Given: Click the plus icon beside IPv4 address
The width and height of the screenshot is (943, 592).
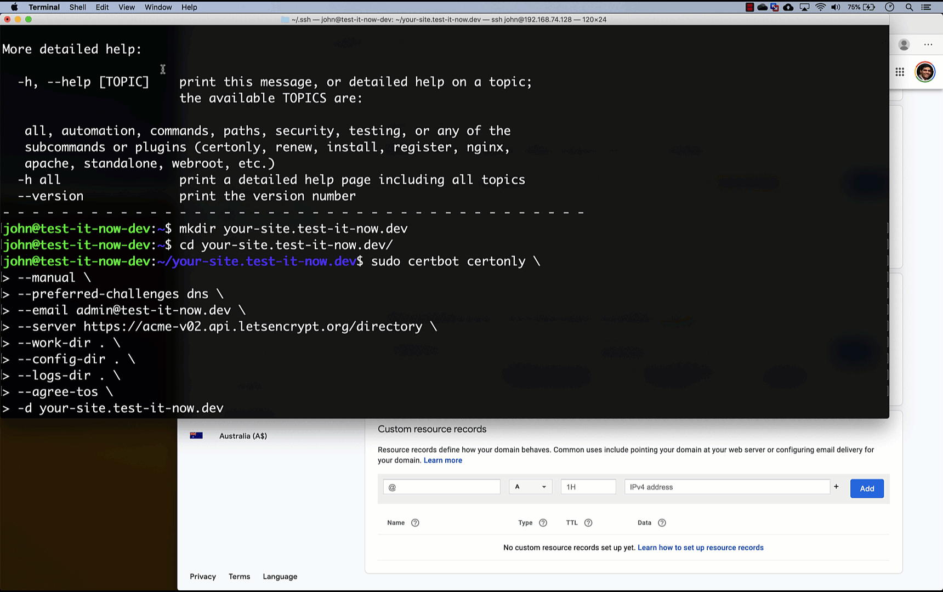Looking at the screenshot, I should 836,486.
